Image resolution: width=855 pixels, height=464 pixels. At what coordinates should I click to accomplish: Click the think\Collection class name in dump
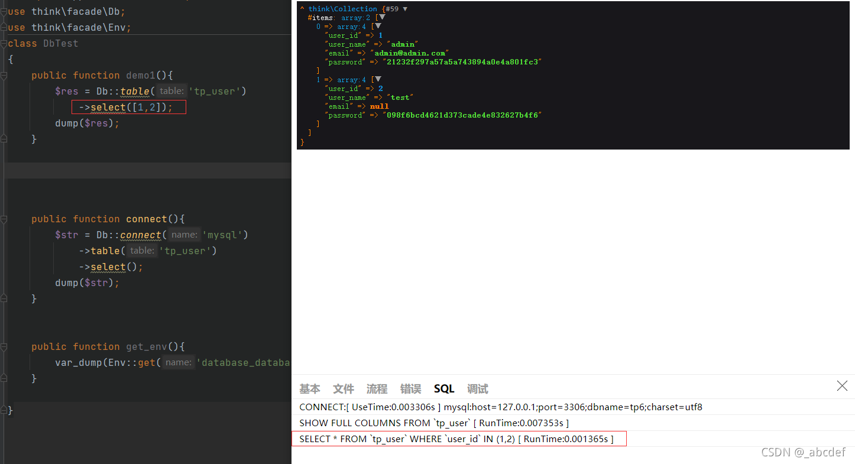(x=342, y=9)
